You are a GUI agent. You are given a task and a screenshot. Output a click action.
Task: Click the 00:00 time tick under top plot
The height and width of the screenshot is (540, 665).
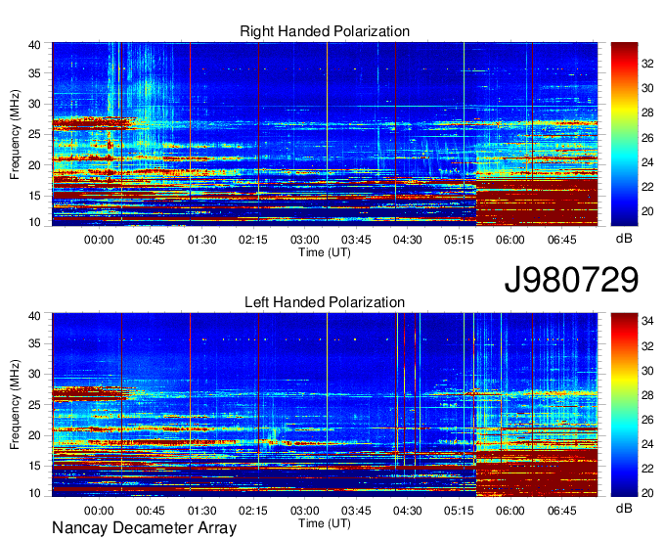point(99,240)
